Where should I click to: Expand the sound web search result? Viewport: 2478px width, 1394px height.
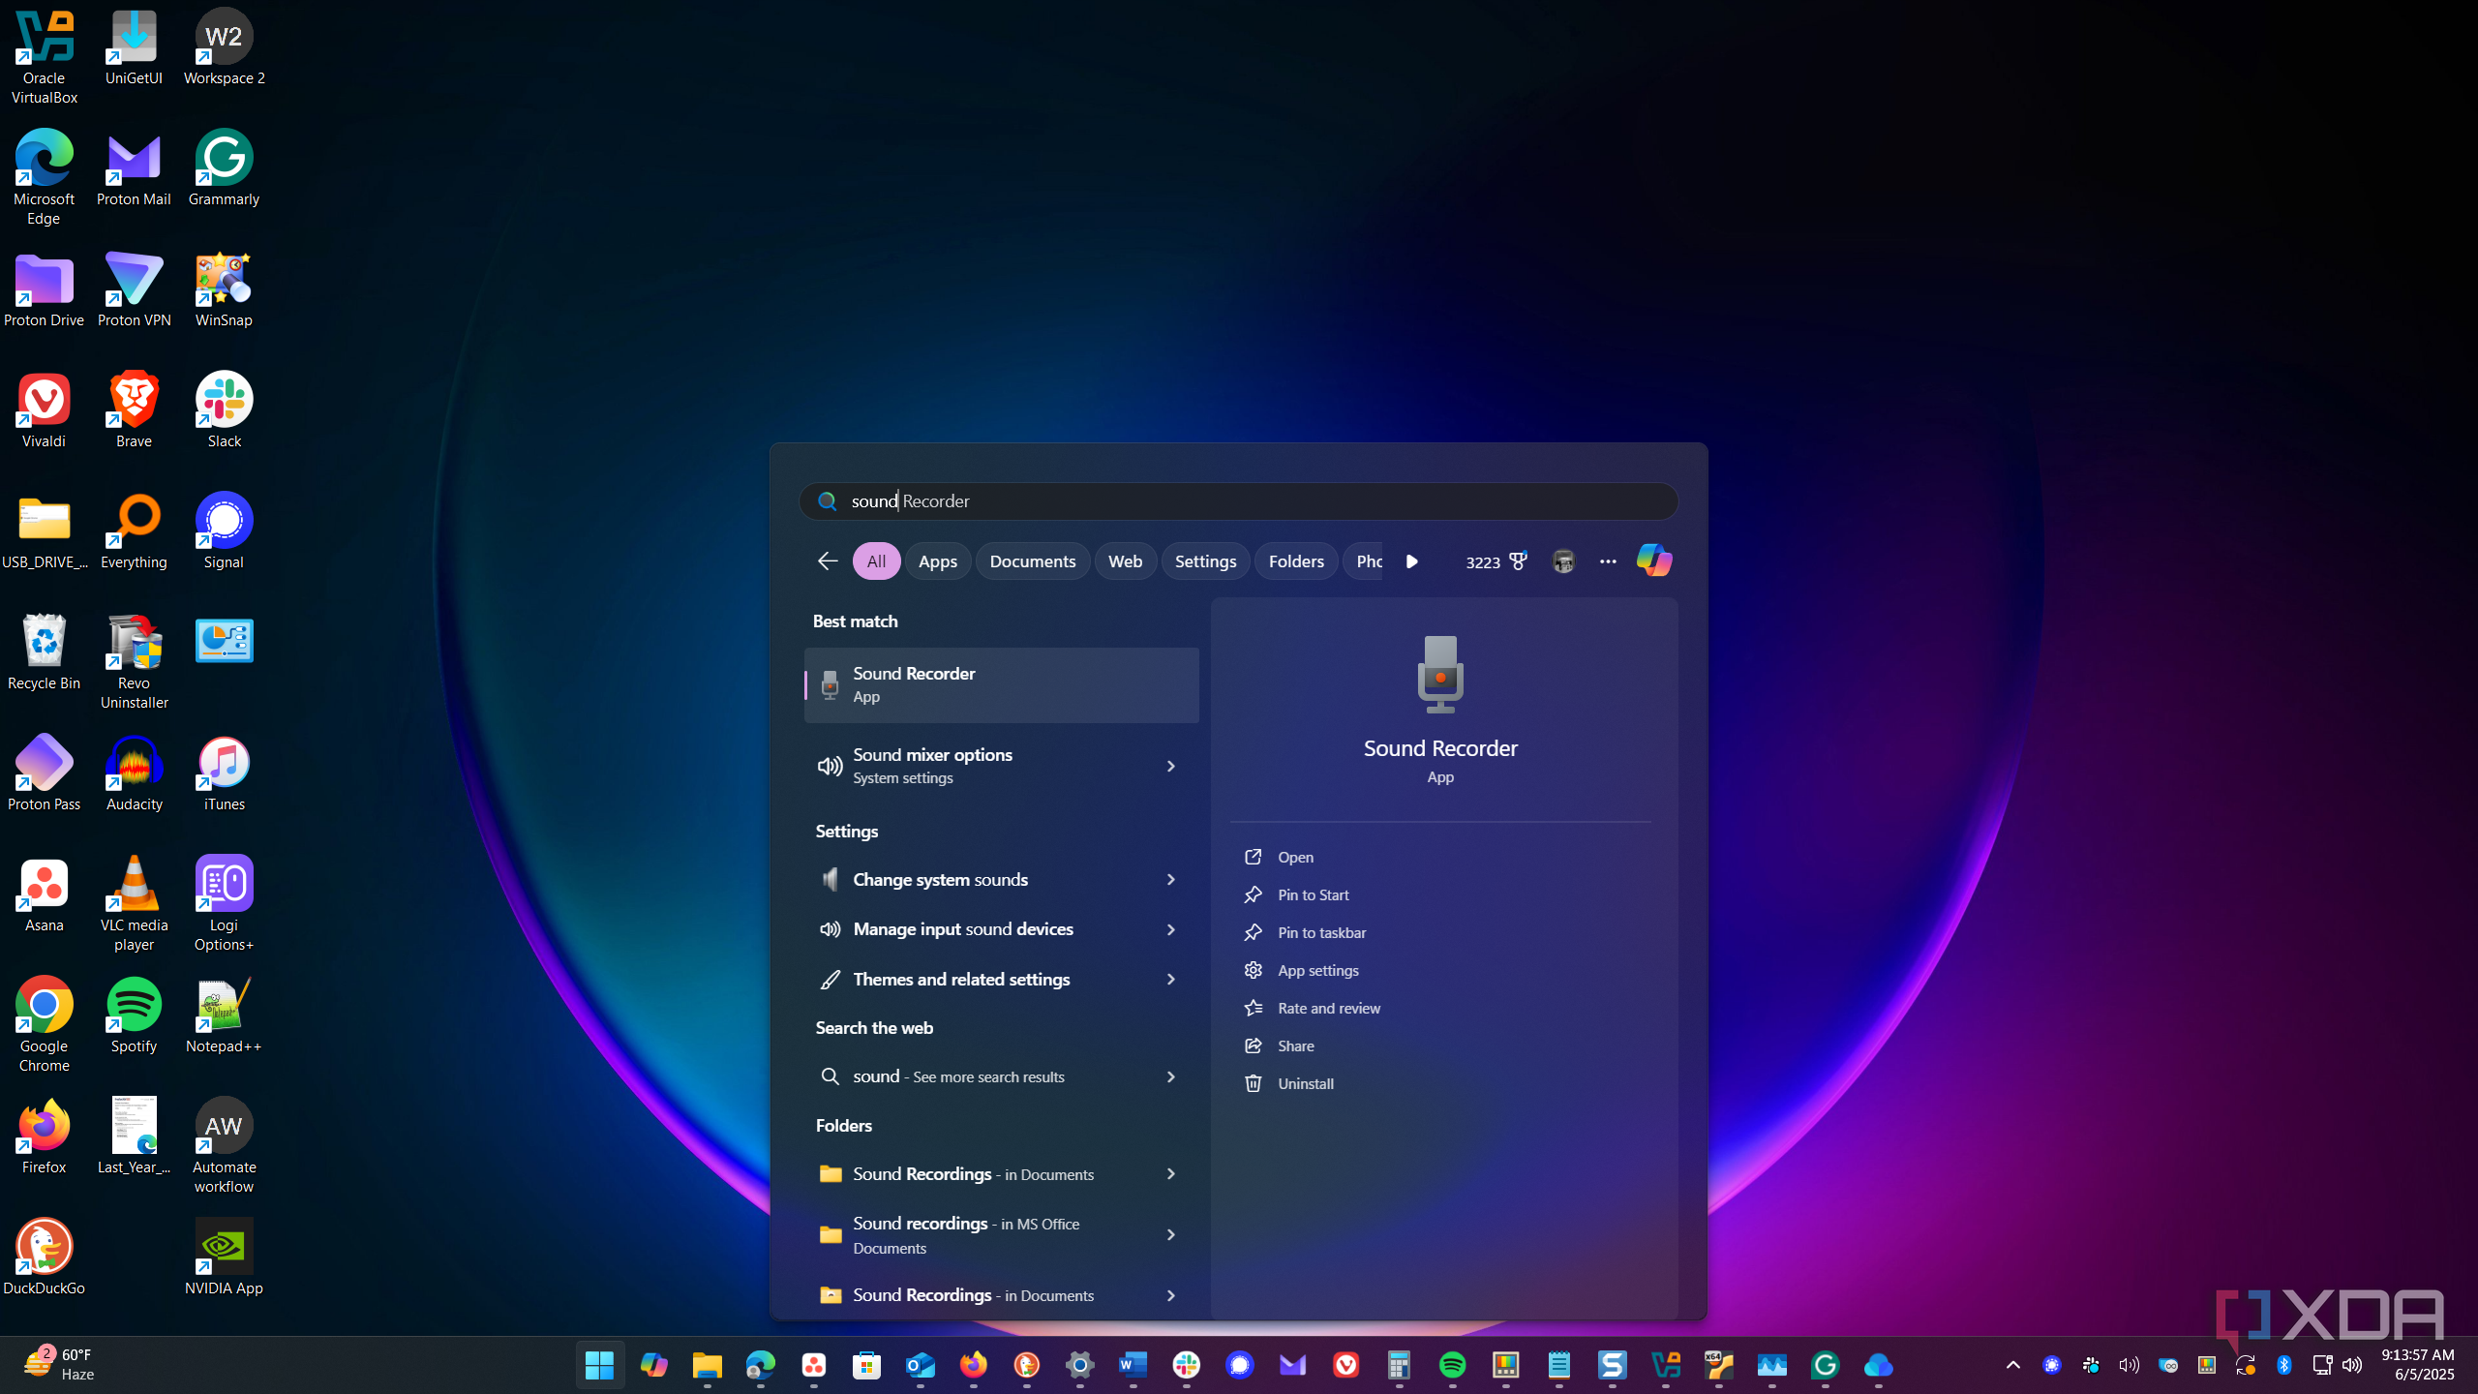point(1170,1077)
